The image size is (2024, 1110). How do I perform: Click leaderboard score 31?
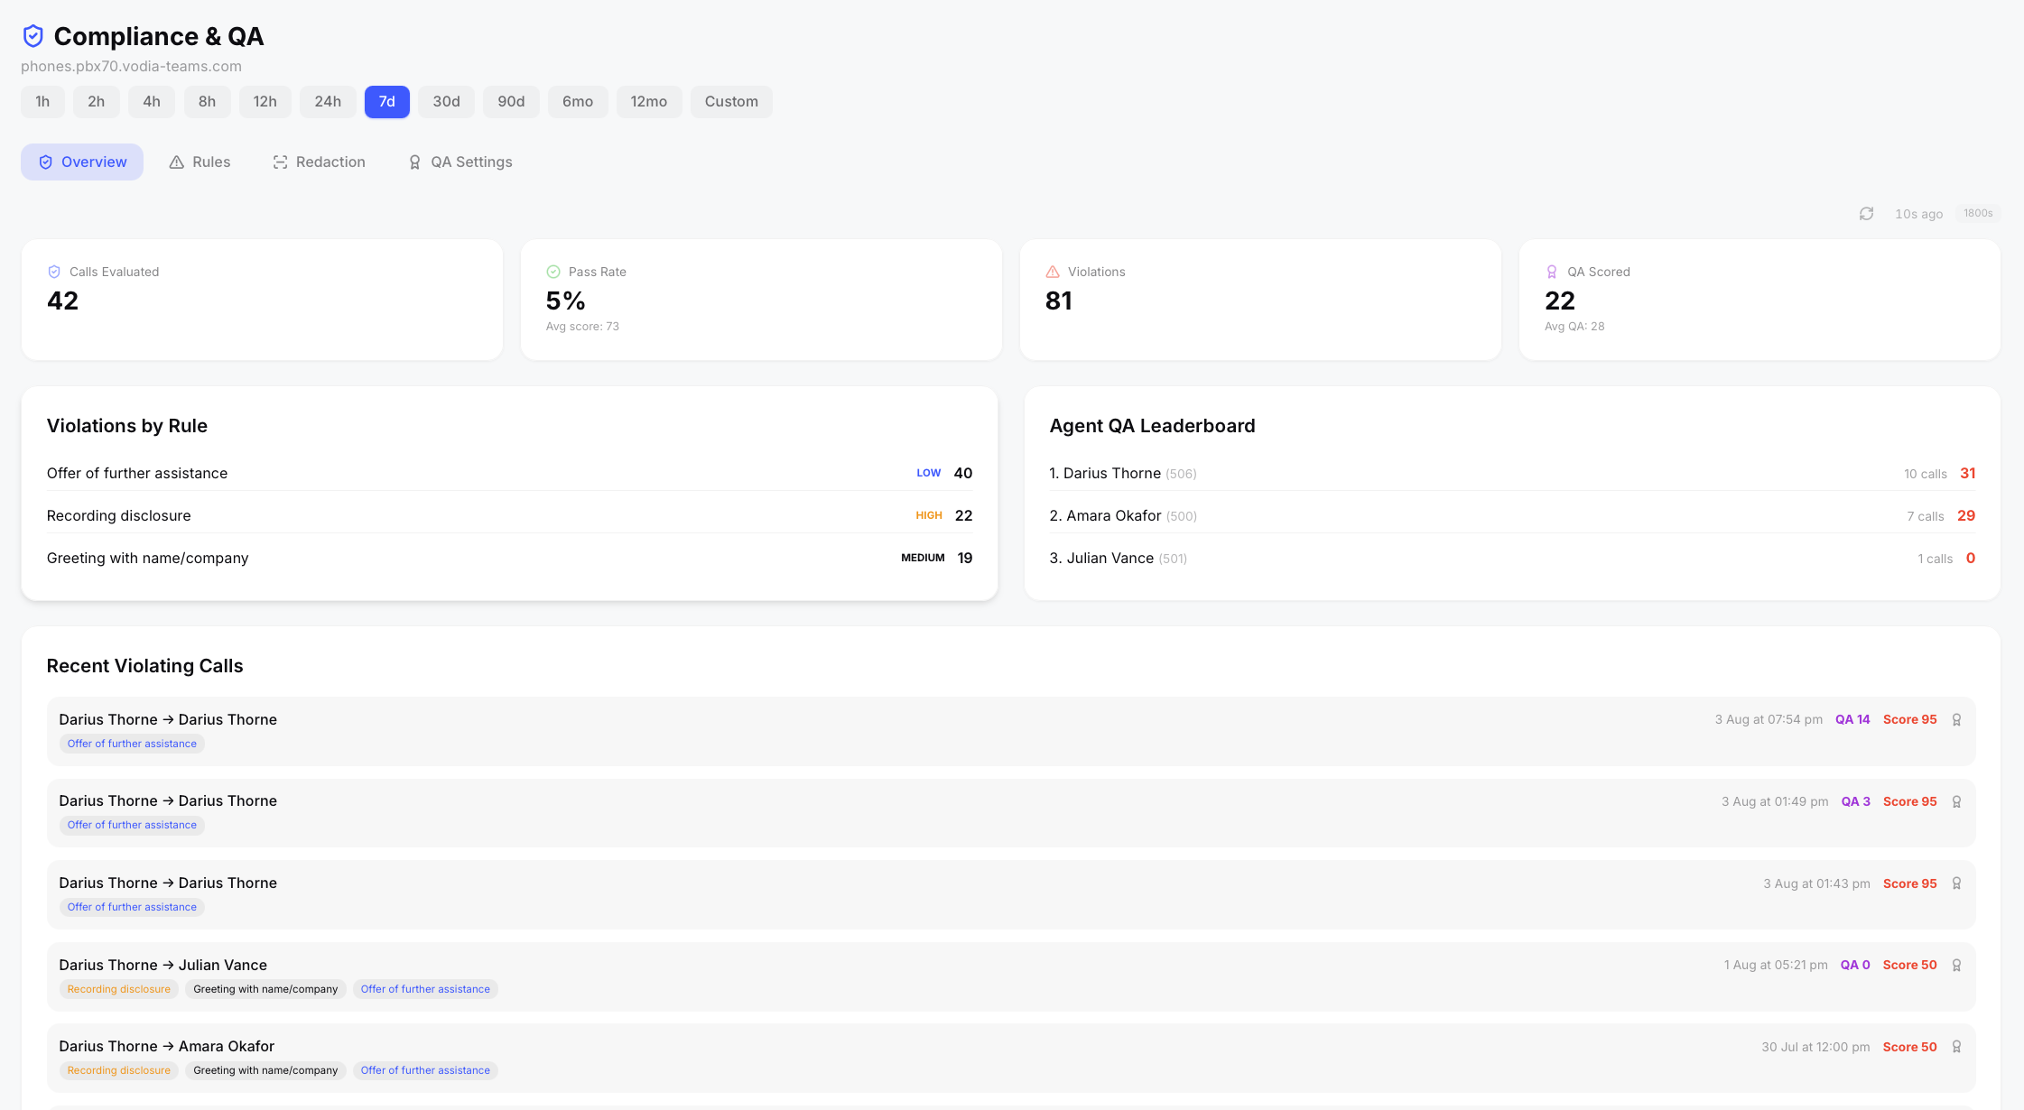(1967, 473)
